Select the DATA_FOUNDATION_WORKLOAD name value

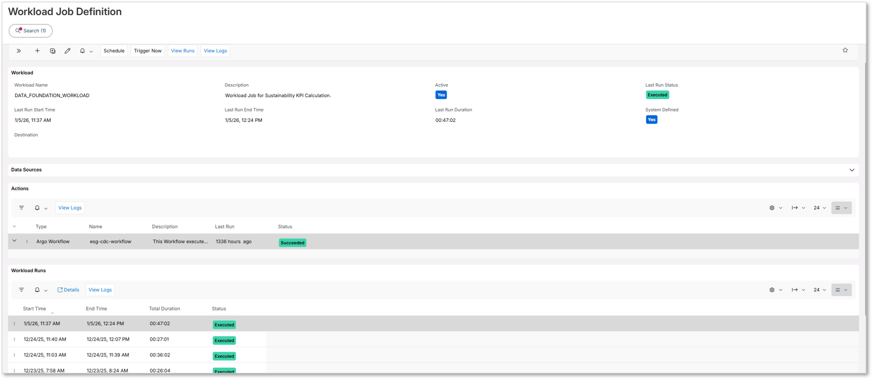point(52,95)
